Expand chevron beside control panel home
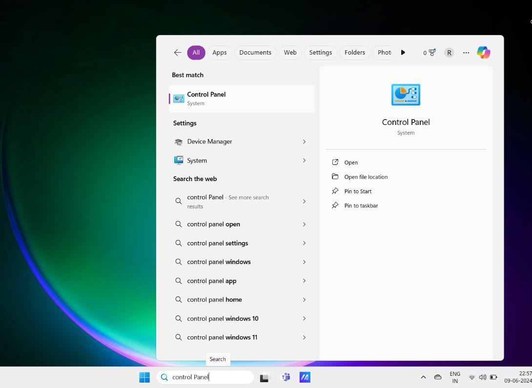This screenshot has height=388, width=532. pos(305,300)
